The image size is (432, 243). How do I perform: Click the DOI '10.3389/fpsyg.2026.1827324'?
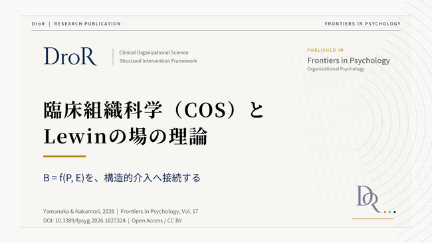pos(90,220)
